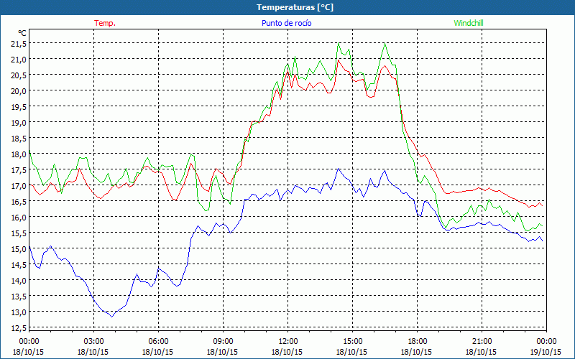Image resolution: width=575 pixels, height=359 pixels.
Task: Click the °C unit label on the axis
Action: click(22, 33)
